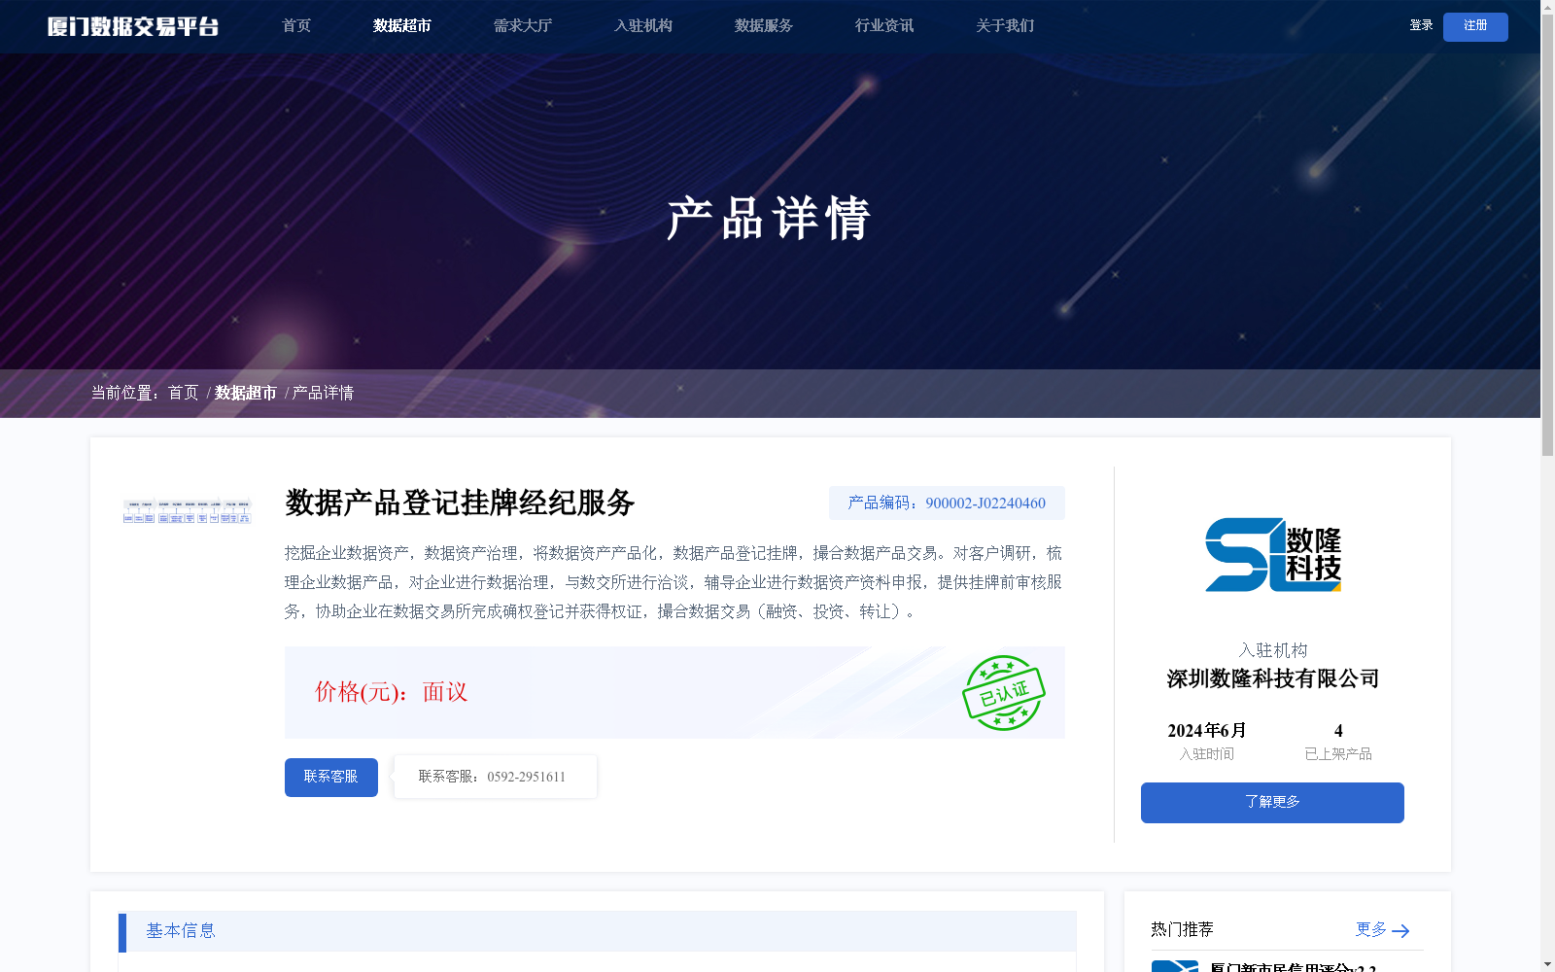The image size is (1555, 972).
Task: Click the scrollbar down arrow
Action: (1547, 964)
